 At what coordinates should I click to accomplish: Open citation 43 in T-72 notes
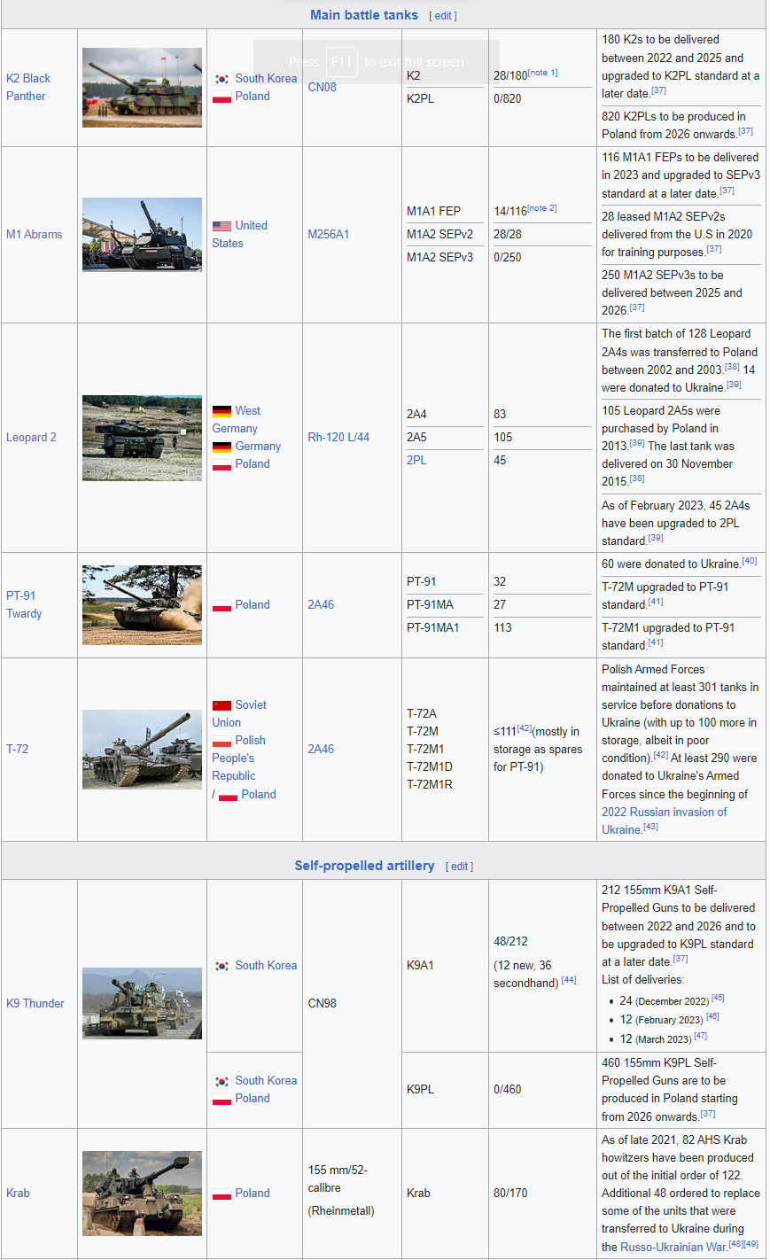pyautogui.click(x=650, y=827)
